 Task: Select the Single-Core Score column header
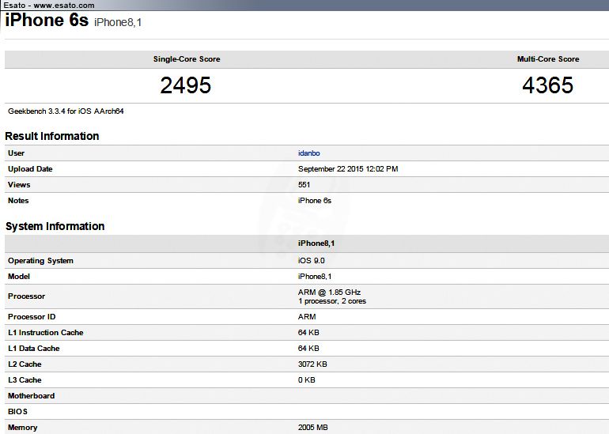pyautogui.click(x=187, y=59)
